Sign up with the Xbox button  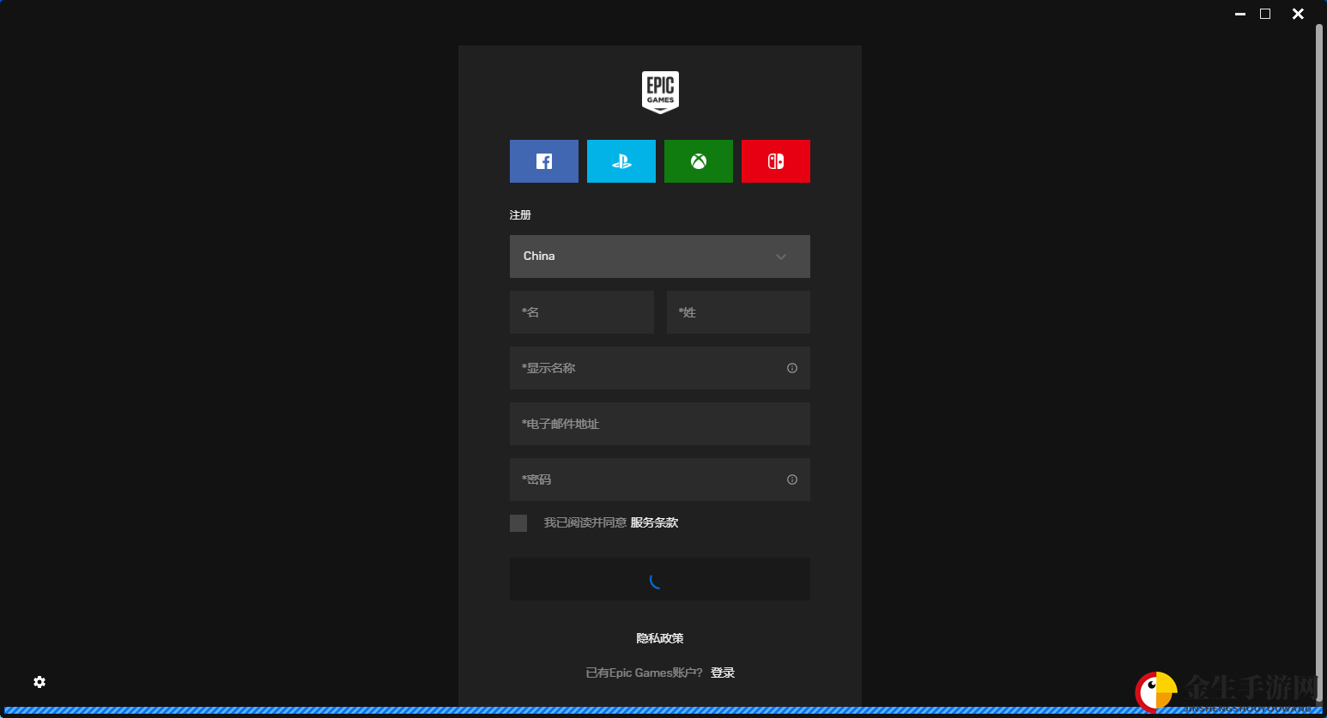click(x=699, y=161)
